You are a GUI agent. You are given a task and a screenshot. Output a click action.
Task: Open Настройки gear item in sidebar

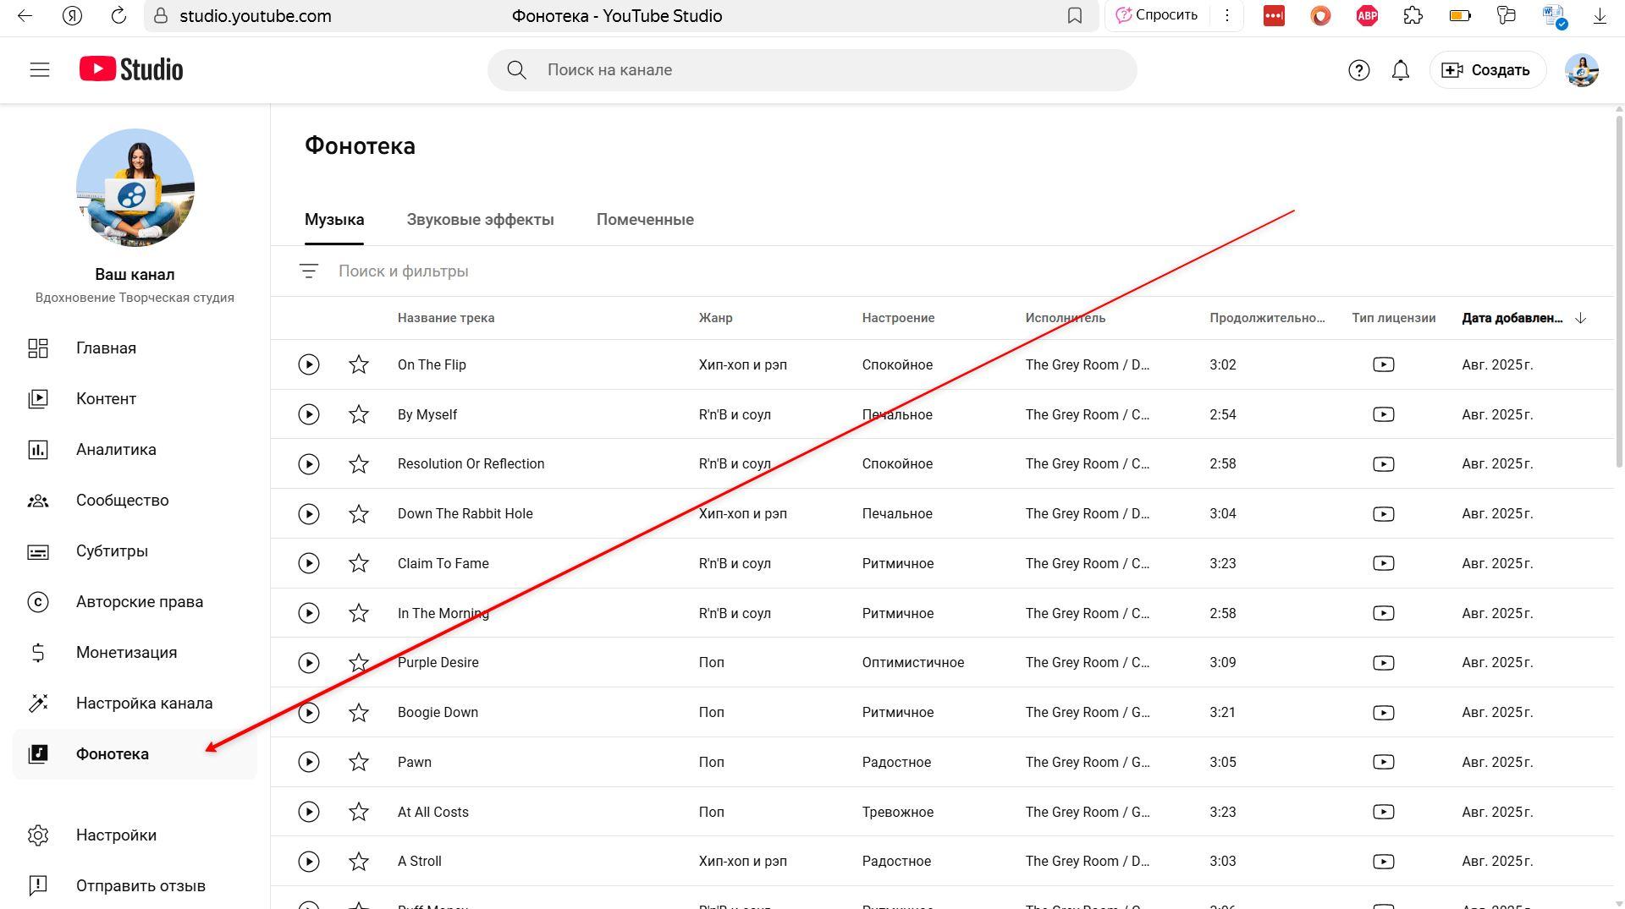pos(135,835)
